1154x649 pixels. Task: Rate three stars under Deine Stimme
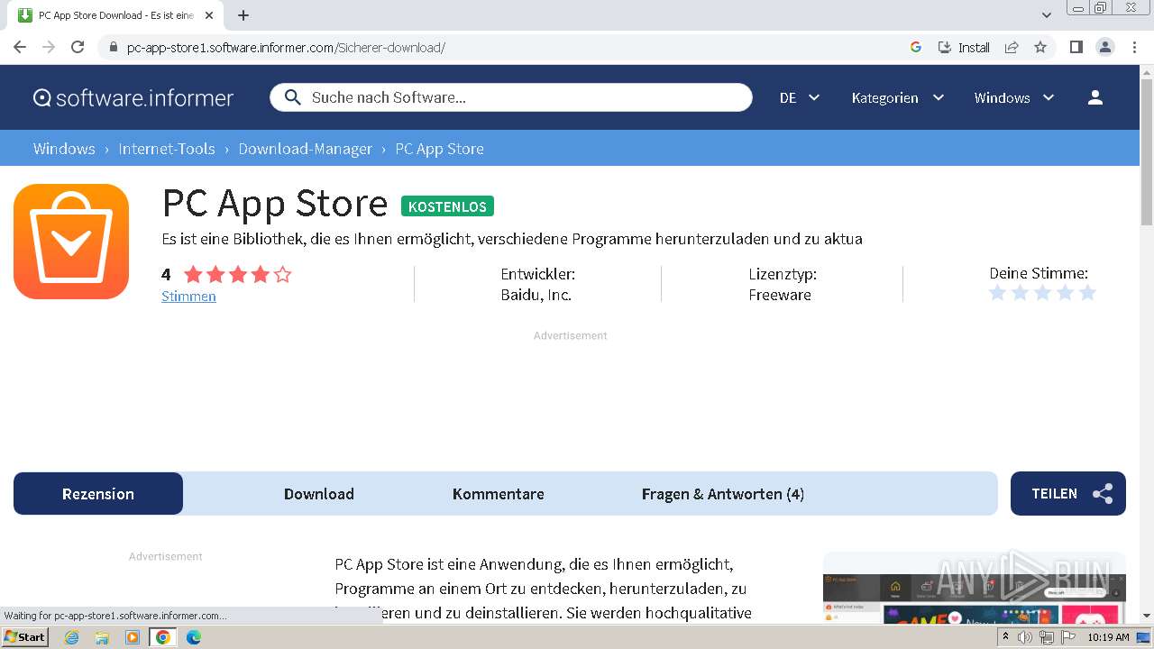pyautogui.click(x=1042, y=292)
